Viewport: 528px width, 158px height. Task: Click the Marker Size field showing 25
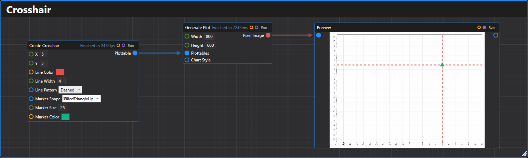pyautogui.click(x=63, y=107)
